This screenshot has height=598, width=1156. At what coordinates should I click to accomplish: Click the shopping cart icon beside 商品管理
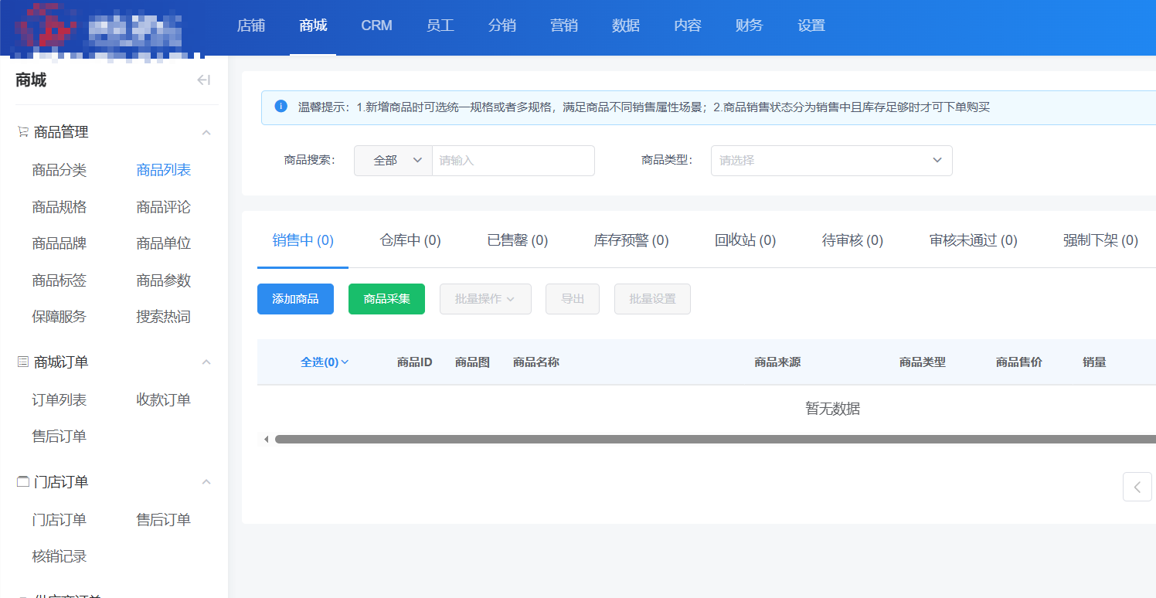[x=23, y=132]
